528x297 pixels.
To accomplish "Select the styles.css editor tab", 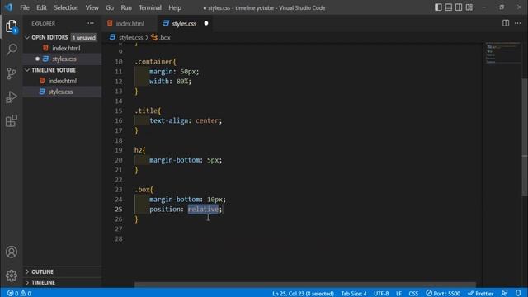I will click(x=184, y=24).
